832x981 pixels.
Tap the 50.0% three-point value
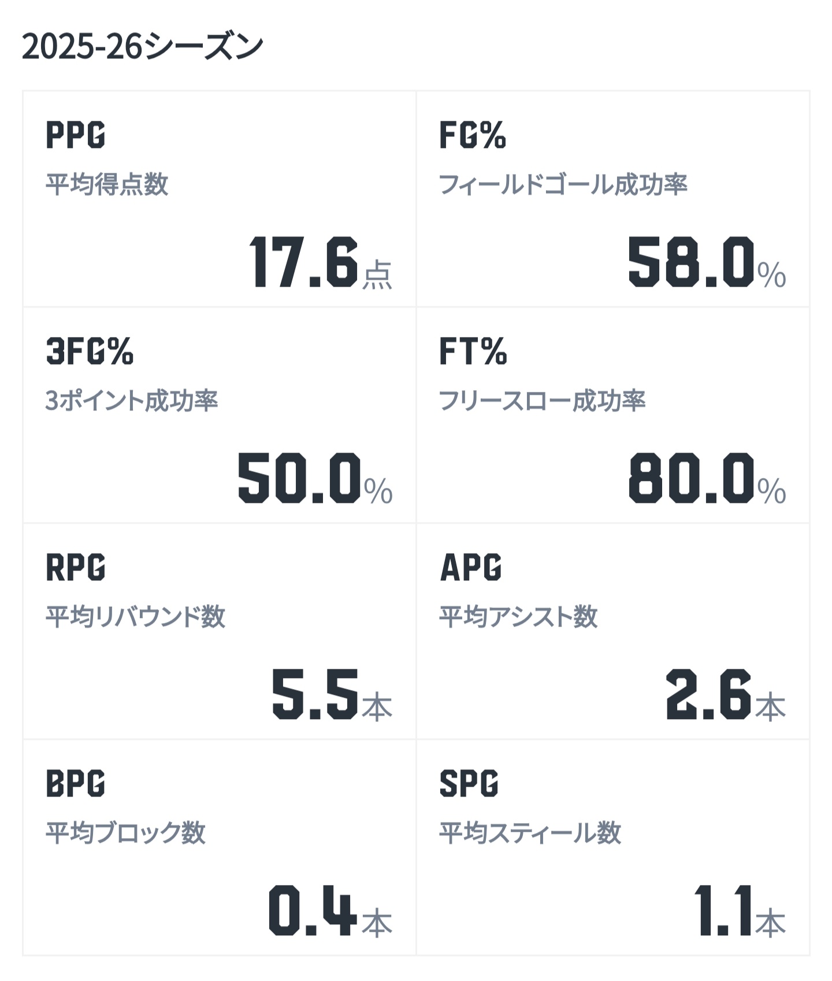(x=315, y=479)
